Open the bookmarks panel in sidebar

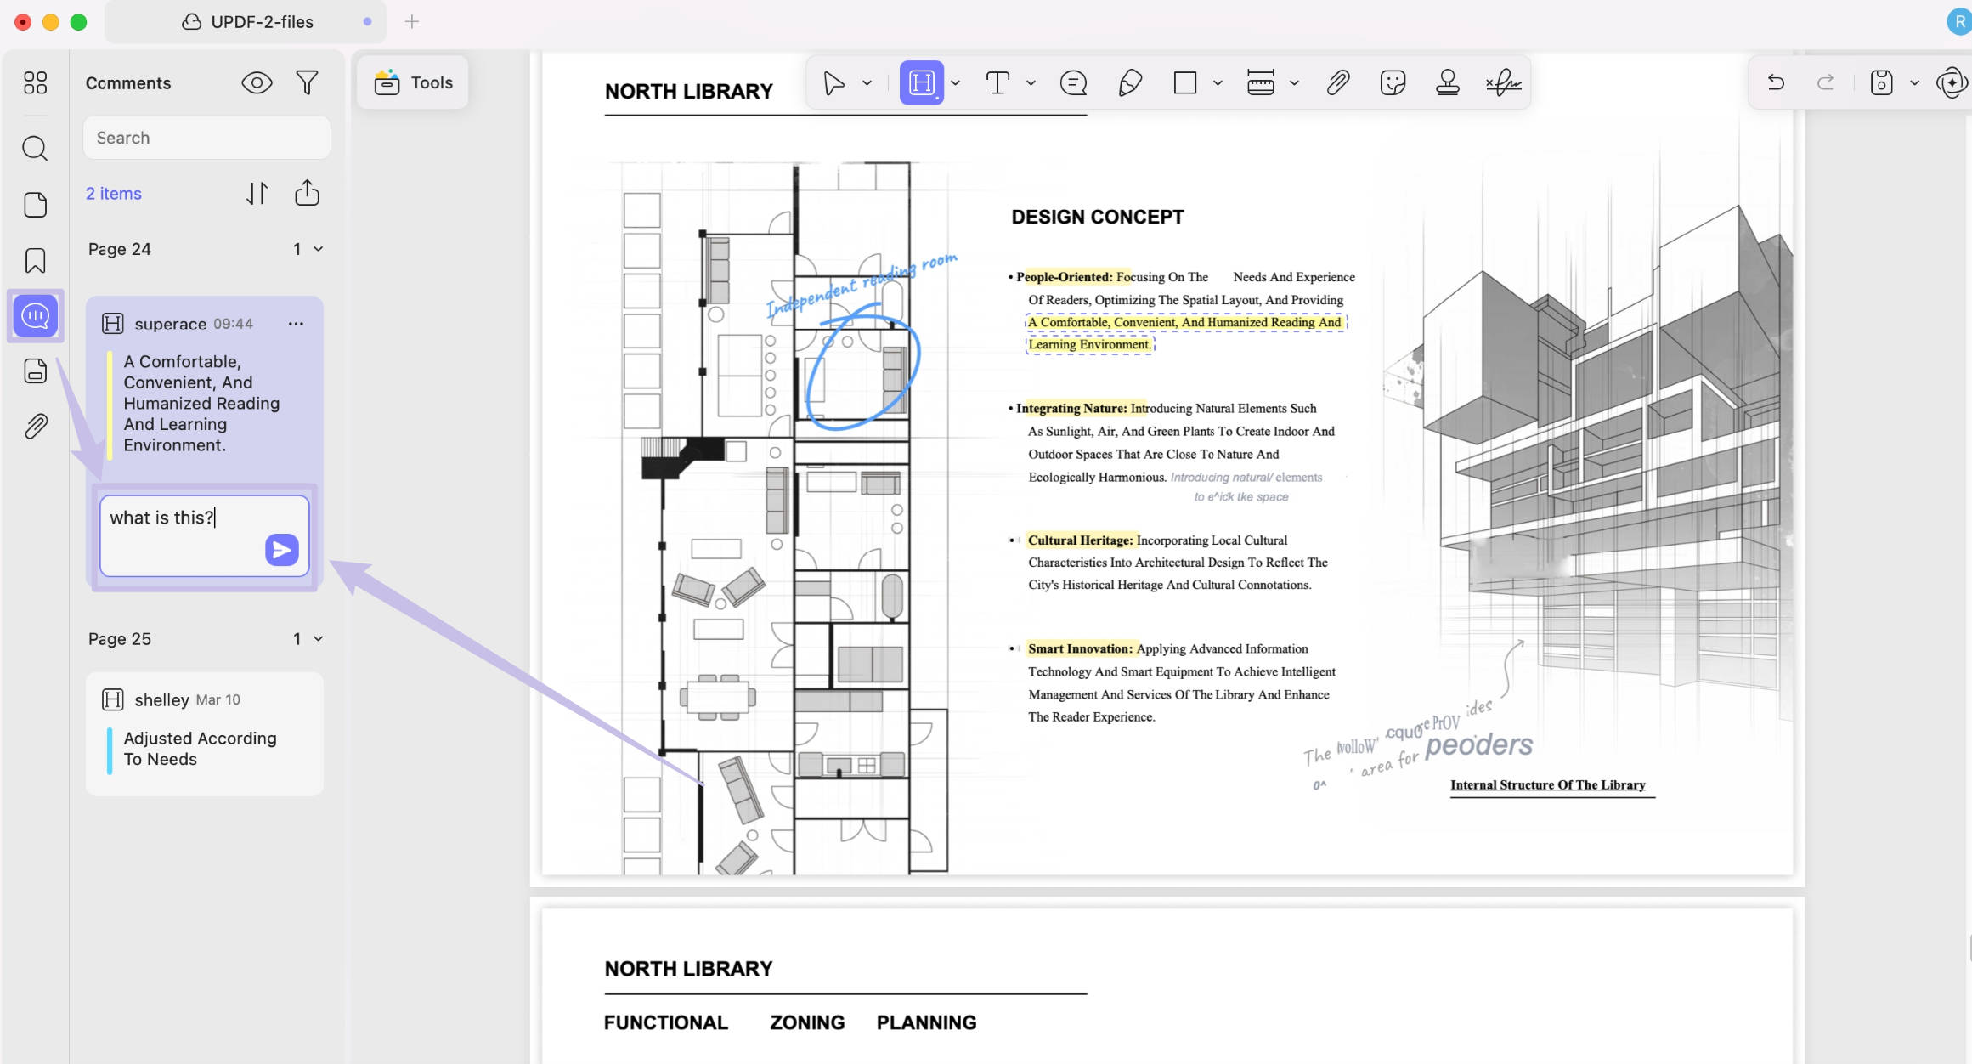(x=35, y=261)
